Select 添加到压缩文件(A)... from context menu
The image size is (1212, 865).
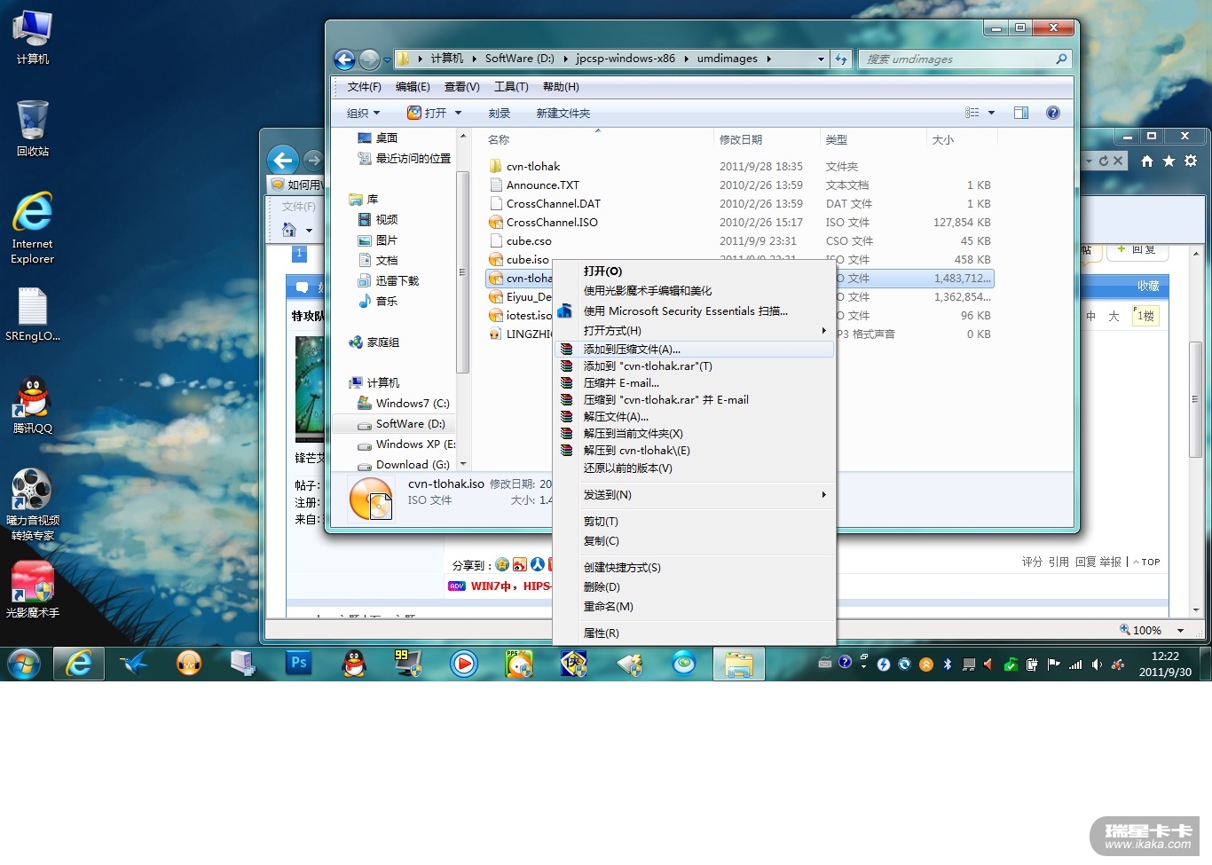632,350
